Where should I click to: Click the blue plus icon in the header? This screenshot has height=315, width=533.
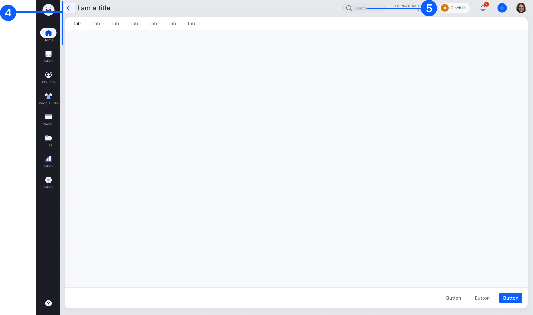coord(502,8)
